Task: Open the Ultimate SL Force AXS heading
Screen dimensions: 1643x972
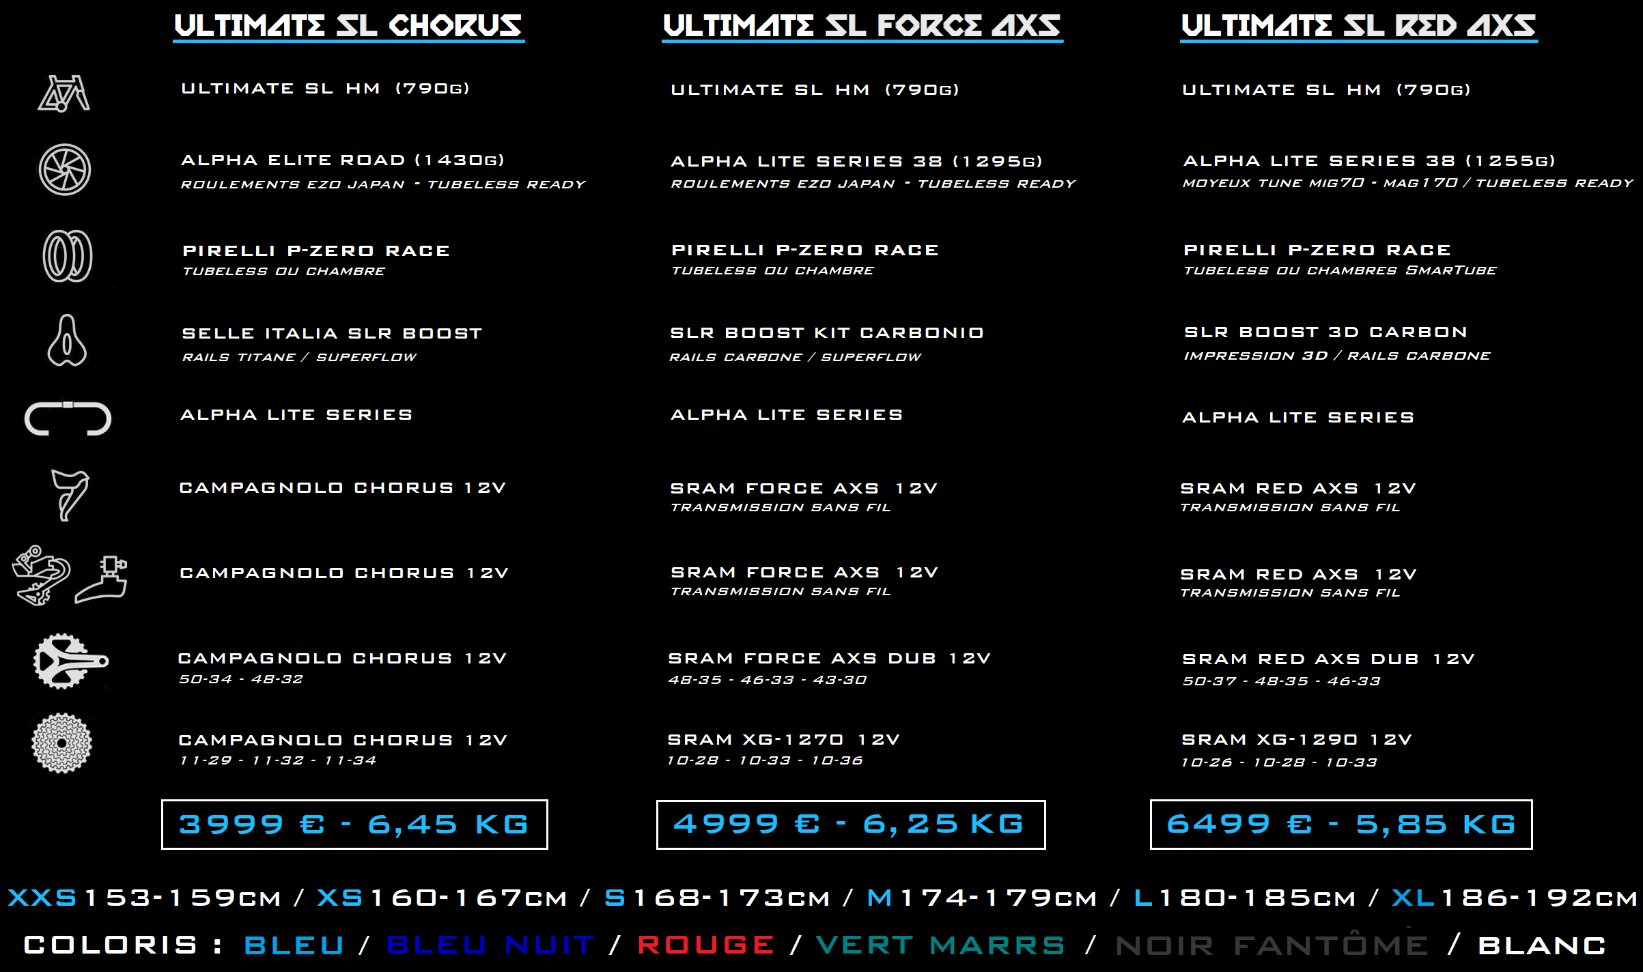Action: (x=862, y=27)
